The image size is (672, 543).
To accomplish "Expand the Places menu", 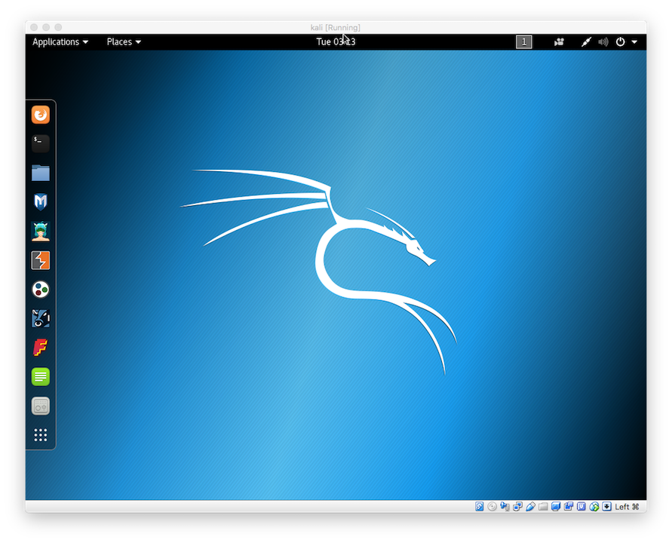I will (x=124, y=42).
